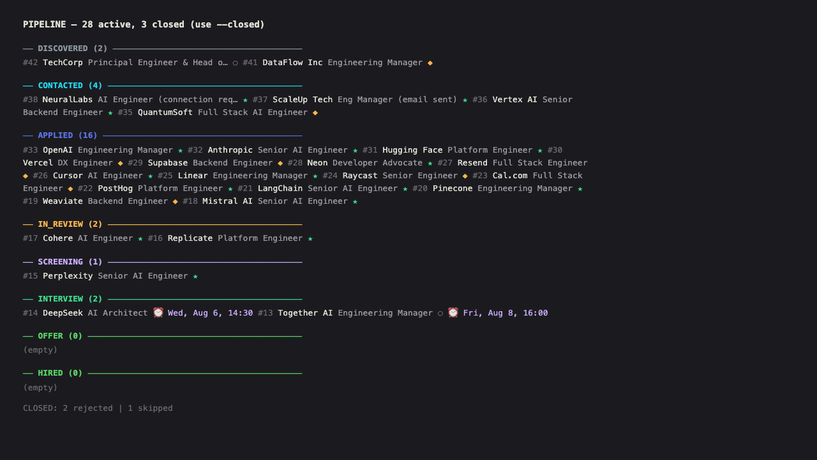Click the green star after Perplexity Senior AI Engineer

pos(195,276)
